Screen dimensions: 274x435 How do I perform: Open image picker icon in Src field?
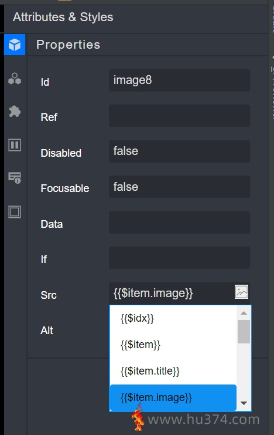tap(241, 292)
